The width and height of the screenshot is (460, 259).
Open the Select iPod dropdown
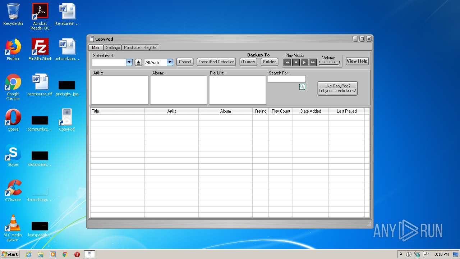click(x=129, y=63)
